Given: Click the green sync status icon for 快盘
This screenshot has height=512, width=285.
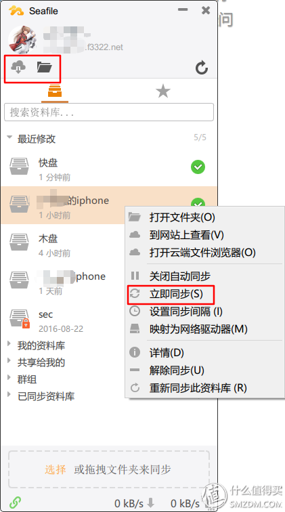Looking at the screenshot, I should click(x=198, y=167).
